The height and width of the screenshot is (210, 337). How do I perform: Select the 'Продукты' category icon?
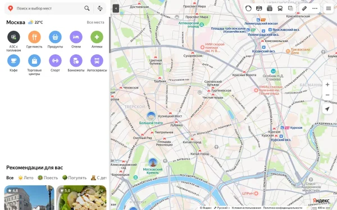[x=55, y=37]
